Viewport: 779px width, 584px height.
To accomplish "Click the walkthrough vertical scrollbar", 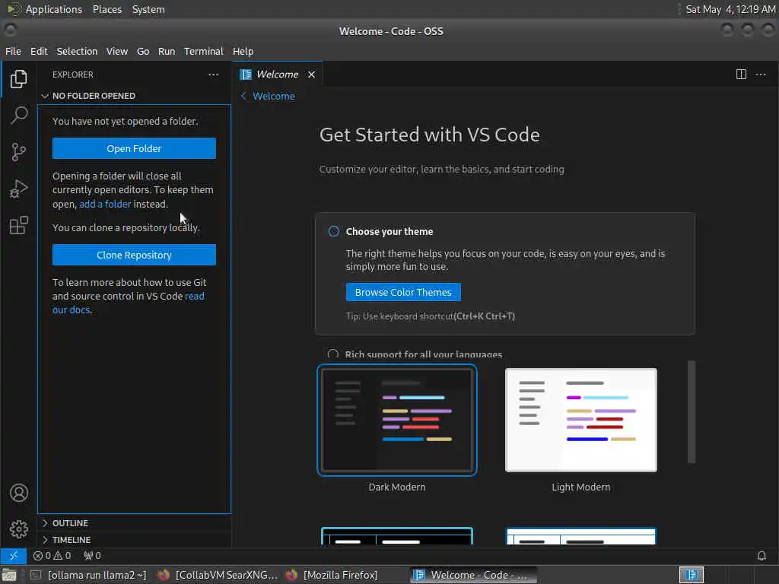I will pos(691,411).
